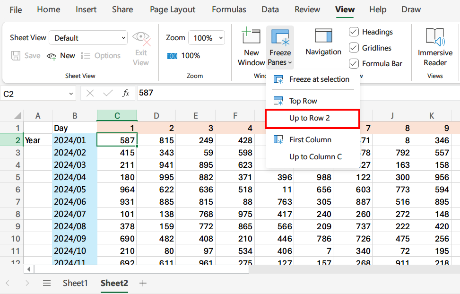Hide the Formula Bar via its checkbox
The width and height of the screenshot is (460, 294).
coord(353,63)
